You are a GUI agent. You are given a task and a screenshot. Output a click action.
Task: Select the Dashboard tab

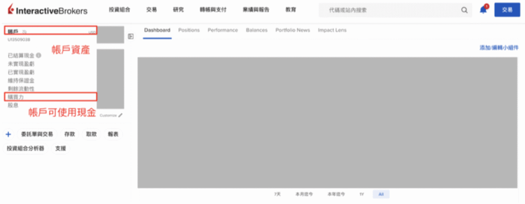point(157,30)
